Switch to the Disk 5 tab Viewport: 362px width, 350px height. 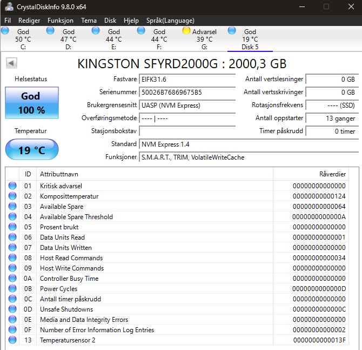click(x=250, y=39)
